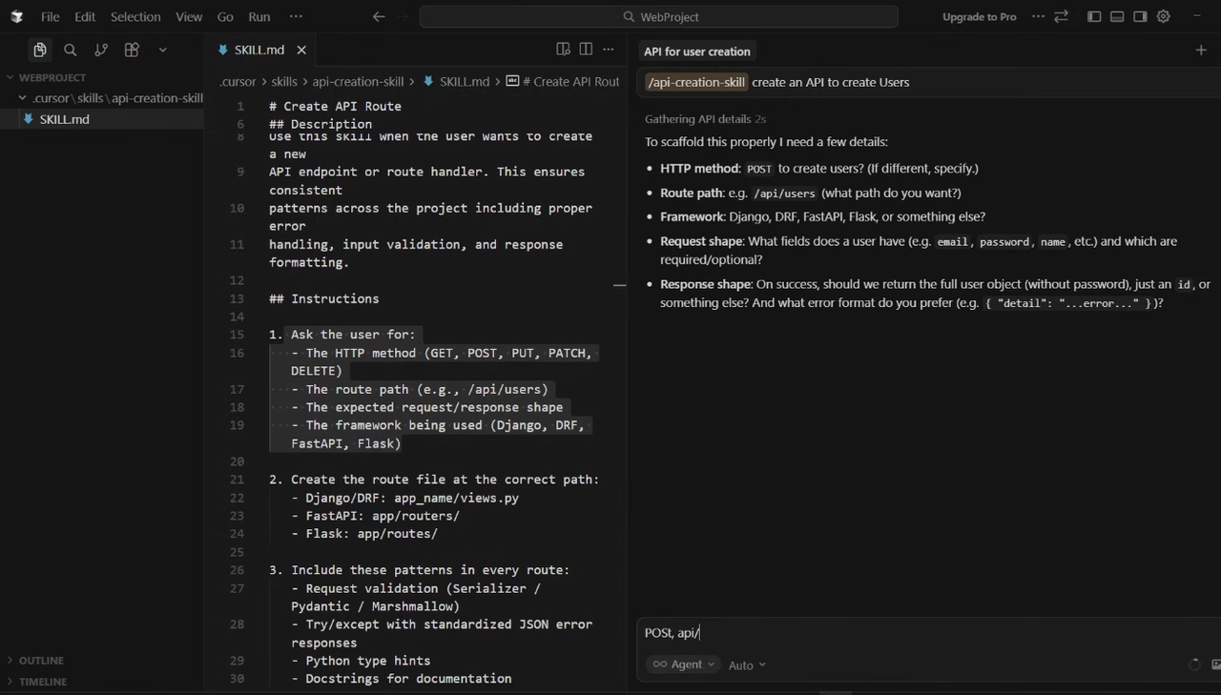
Task: Go back with the left arrow
Action: tap(379, 17)
